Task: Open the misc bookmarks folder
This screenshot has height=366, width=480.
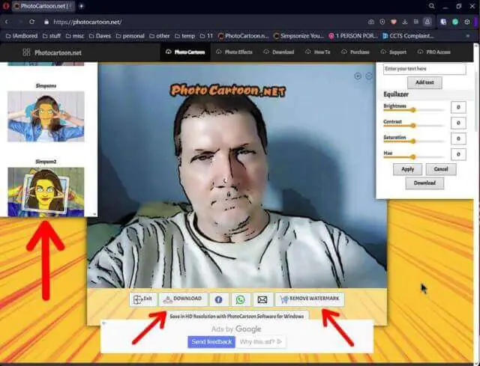Action: (x=75, y=36)
